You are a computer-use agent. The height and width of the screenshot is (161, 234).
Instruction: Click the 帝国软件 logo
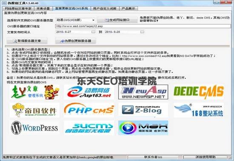34,110
